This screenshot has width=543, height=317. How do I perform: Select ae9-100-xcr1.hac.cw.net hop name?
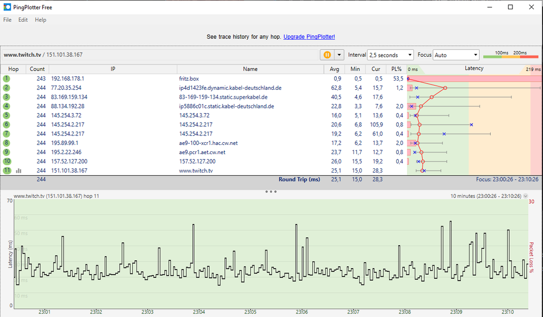208,143
